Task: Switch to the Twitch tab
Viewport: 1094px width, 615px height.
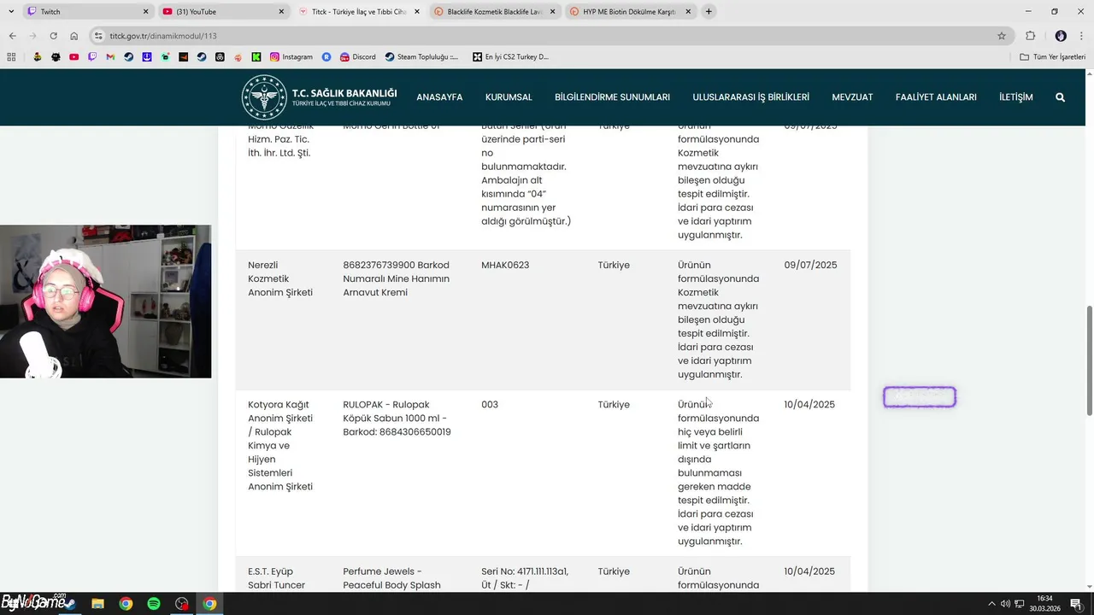Action: [x=87, y=11]
